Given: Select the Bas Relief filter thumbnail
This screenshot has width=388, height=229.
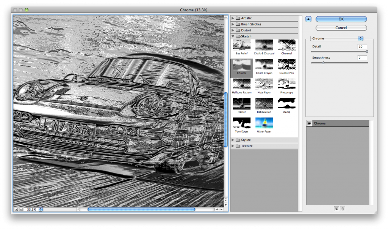Looking at the screenshot, I should click(241, 46).
